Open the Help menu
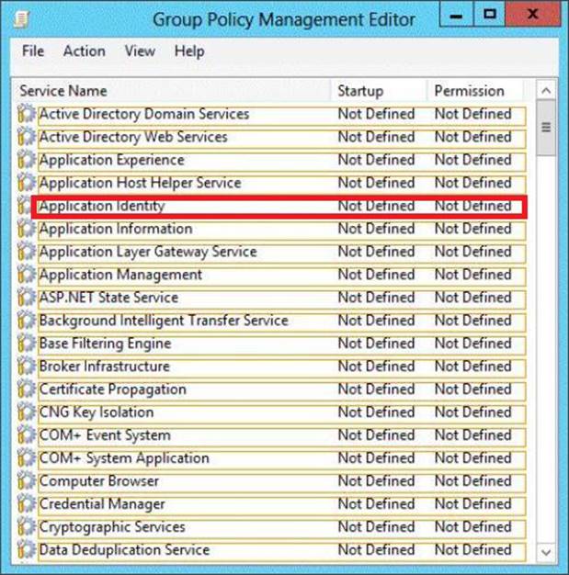The image size is (569, 575). click(x=189, y=51)
